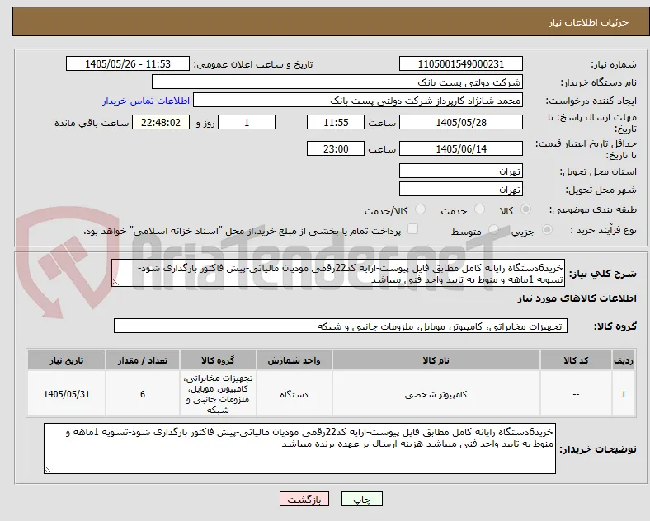The image size is (650, 521).
Task: Click the اطلاعات کالاهای مورد نیاز heading
Action: click(577, 298)
